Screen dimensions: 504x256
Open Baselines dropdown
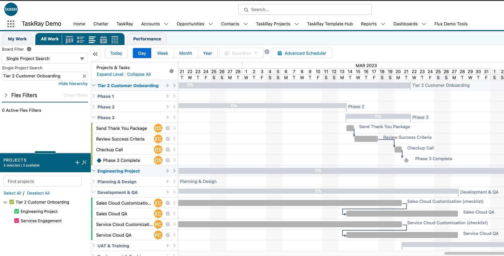pyautogui.click(x=241, y=53)
